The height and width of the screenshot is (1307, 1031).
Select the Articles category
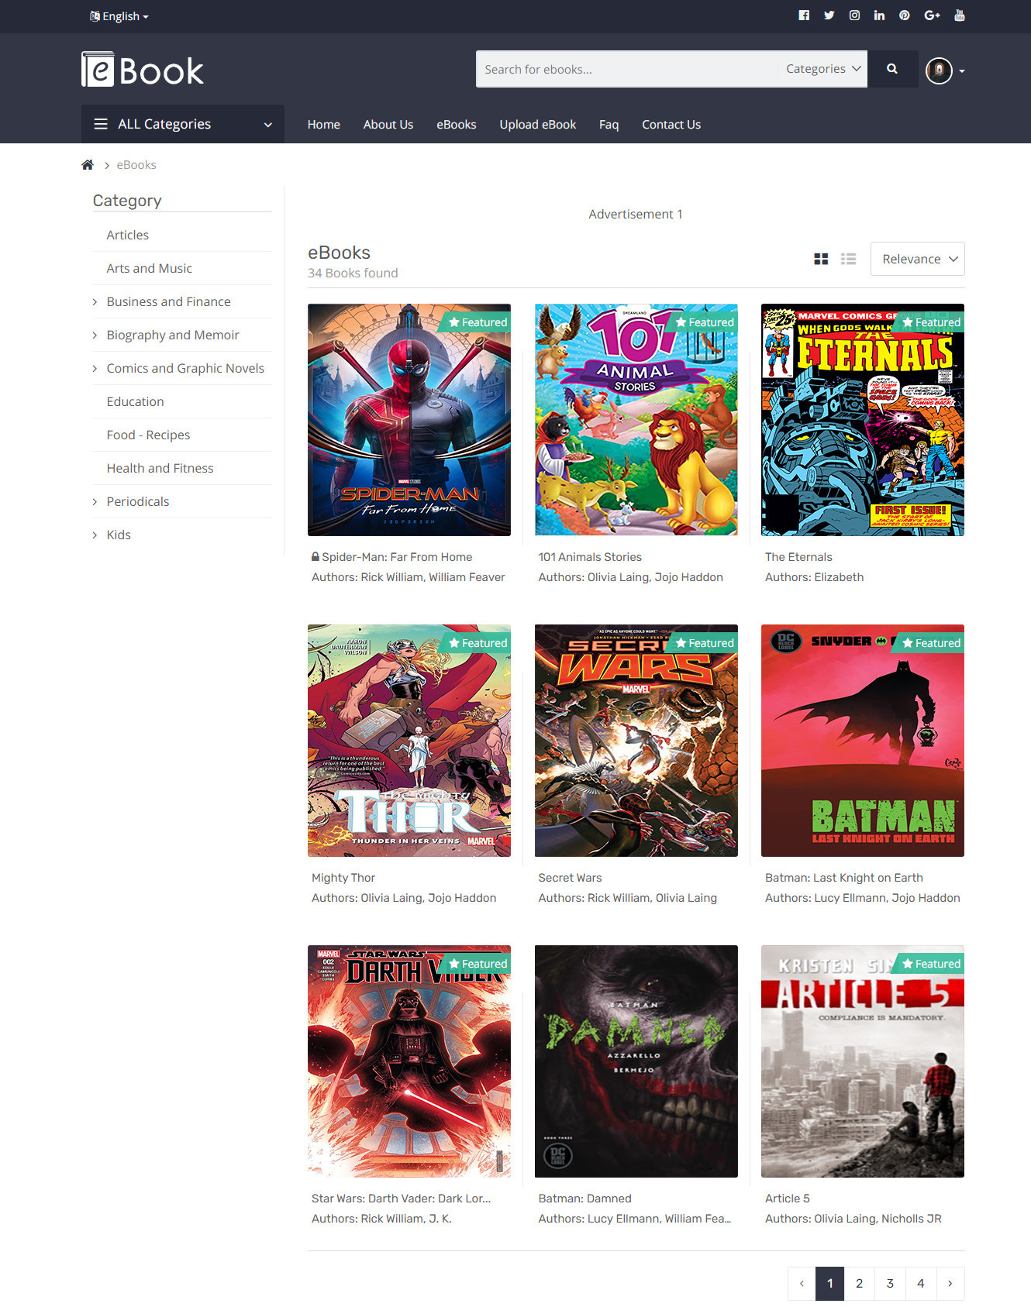coord(128,235)
